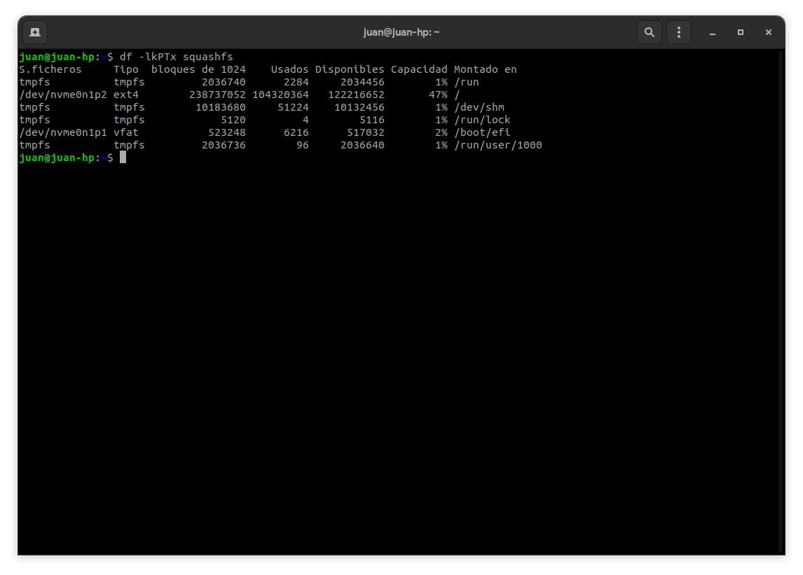Open the kebab menu in the header bar
The width and height of the screenshot is (803, 575).
(x=678, y=32)
